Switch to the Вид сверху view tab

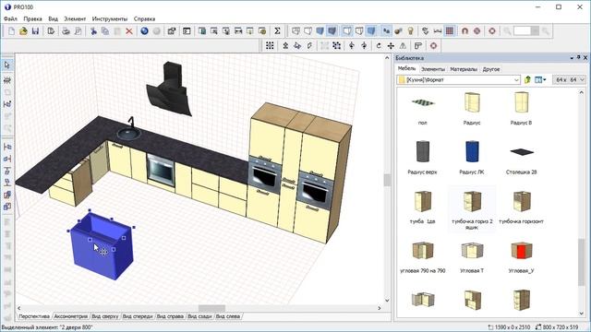[105, 316]
